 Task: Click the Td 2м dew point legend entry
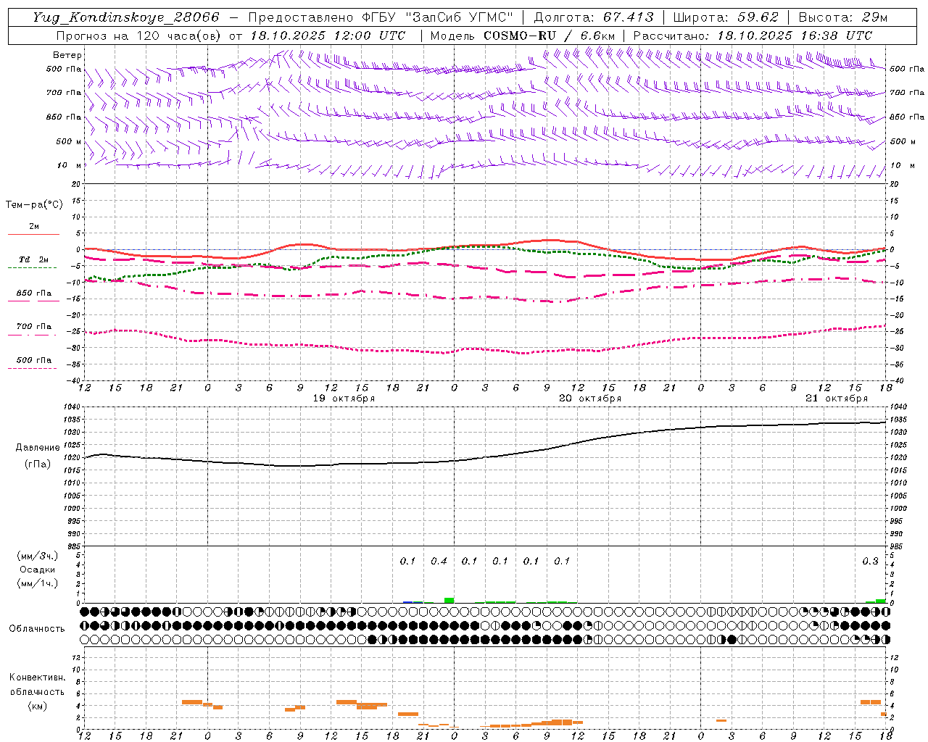(x=33, y=259)
